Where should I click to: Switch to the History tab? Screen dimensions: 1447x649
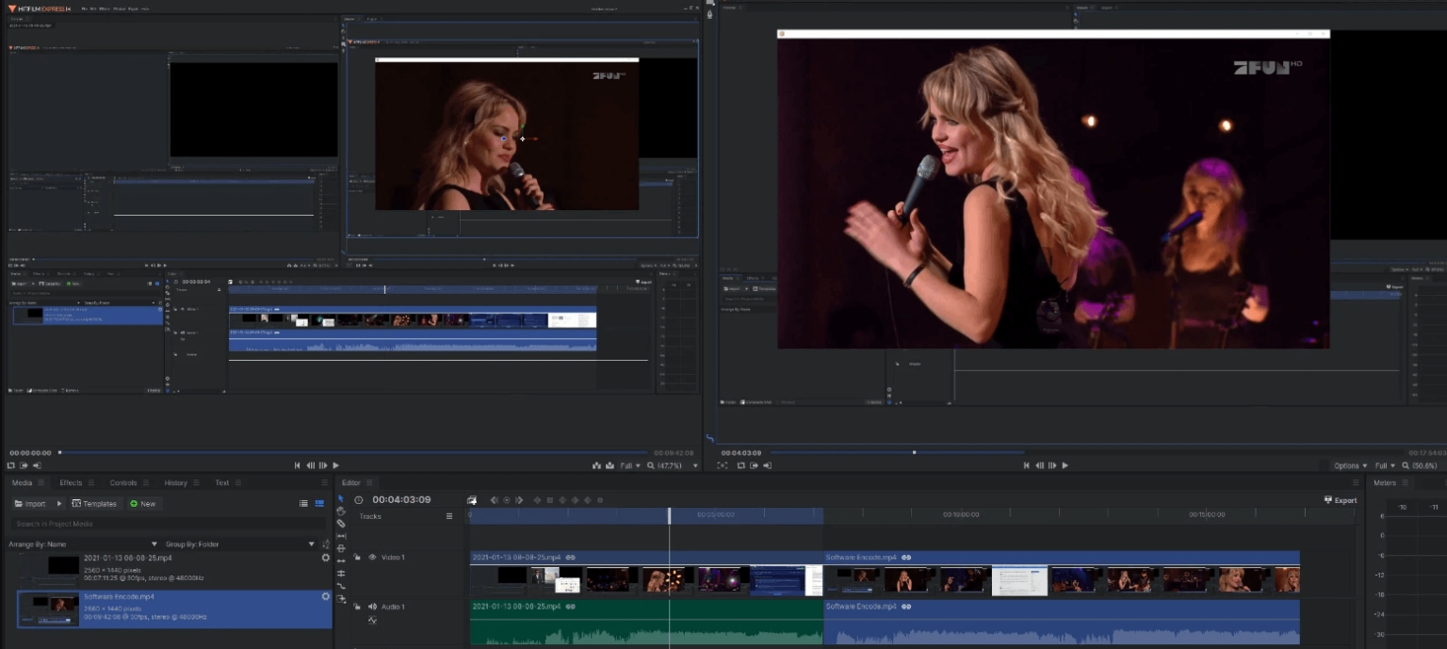[176, 483]
